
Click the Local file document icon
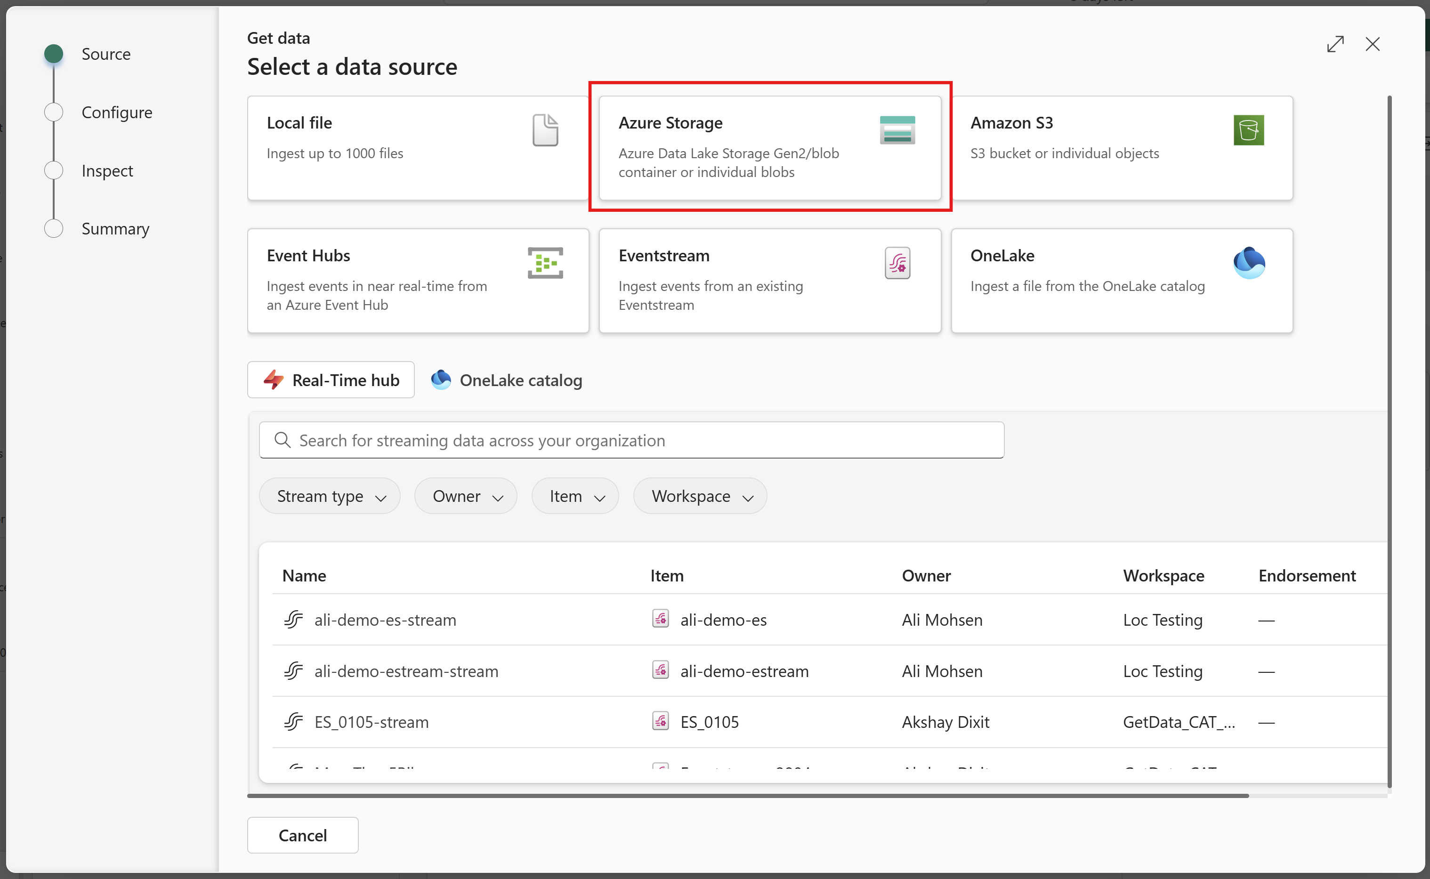(x=545, y=130)
